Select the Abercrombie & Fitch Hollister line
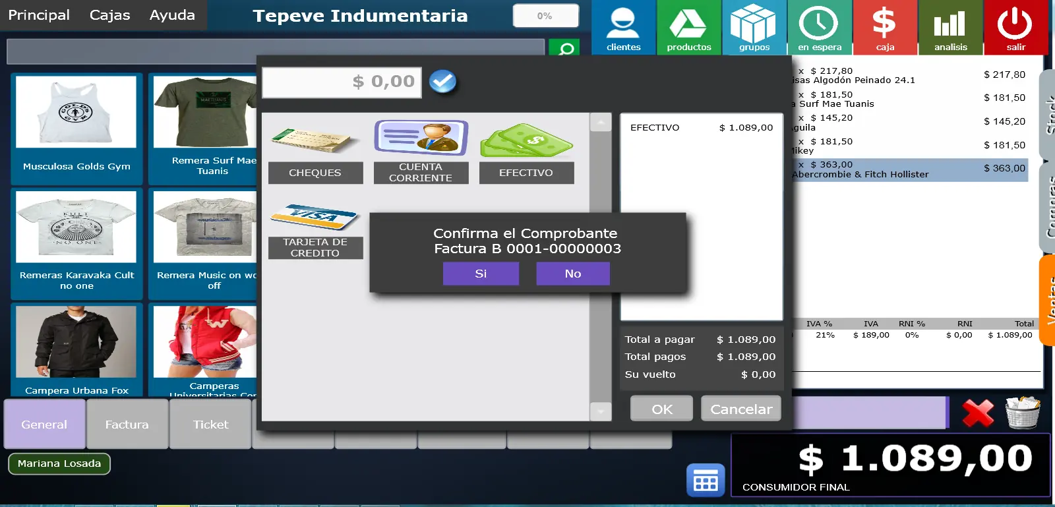Image resolution: width=1055 pixels, height=507 pixels. 909,169
